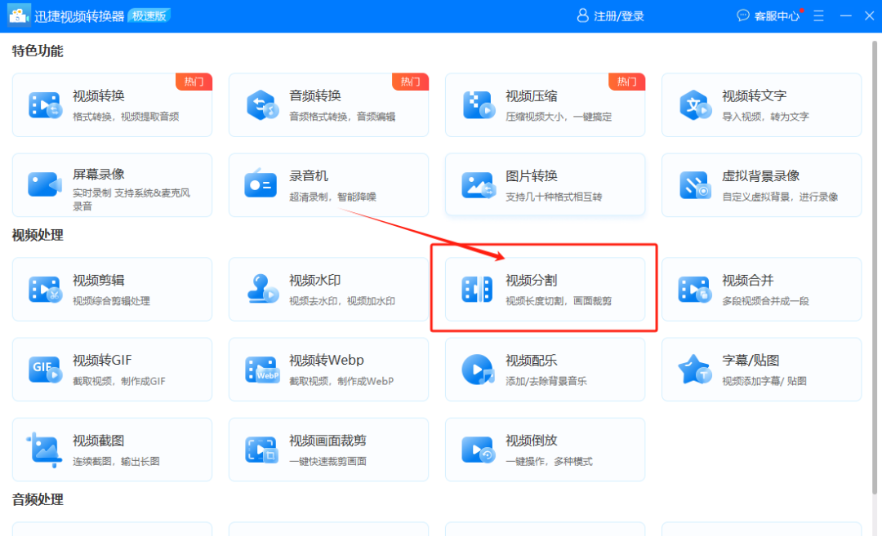Minimize the 迅捷视频转换器 window
Image resolution: width=882 pixels, height=536 pixels.
(845, 16)
